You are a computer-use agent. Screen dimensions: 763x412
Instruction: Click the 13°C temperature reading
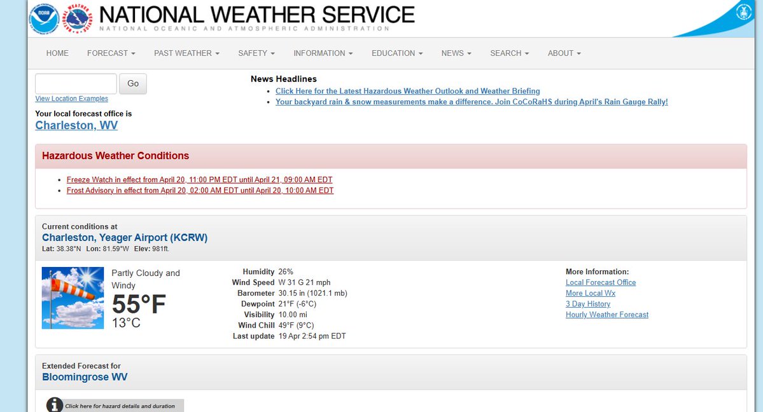tap(126, 322)
